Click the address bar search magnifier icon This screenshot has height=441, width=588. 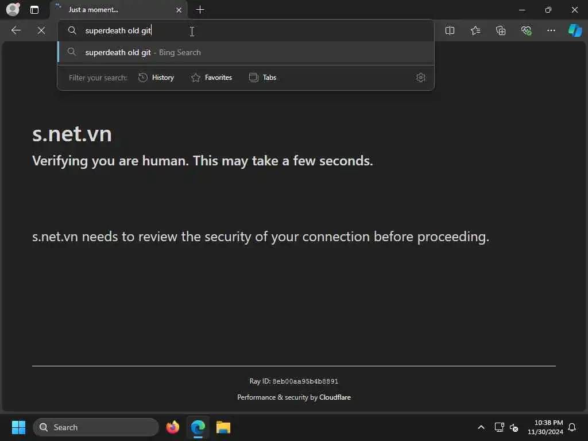pyautogui.click(x=72, y=30)
